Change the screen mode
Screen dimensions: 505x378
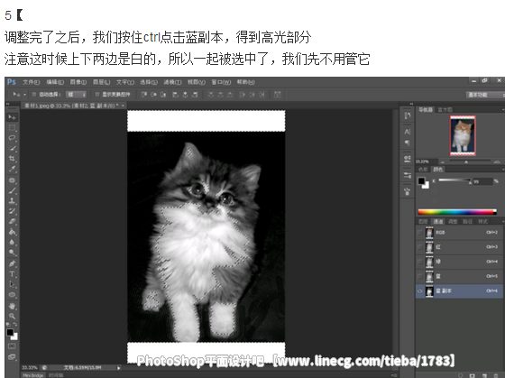pos(13,356)
